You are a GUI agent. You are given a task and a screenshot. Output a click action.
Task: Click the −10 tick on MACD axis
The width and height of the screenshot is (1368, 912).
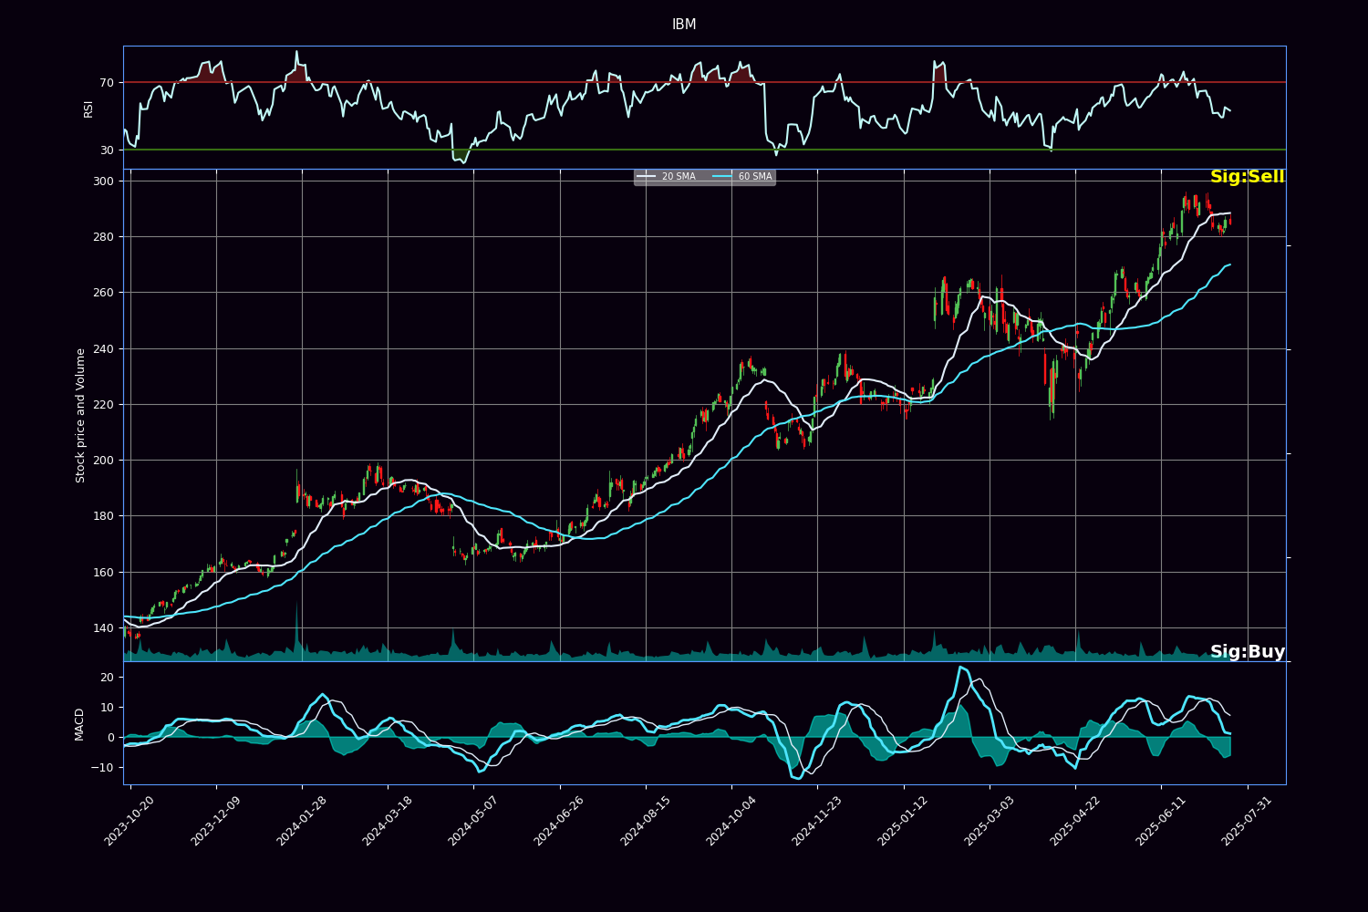pos(103,768)
